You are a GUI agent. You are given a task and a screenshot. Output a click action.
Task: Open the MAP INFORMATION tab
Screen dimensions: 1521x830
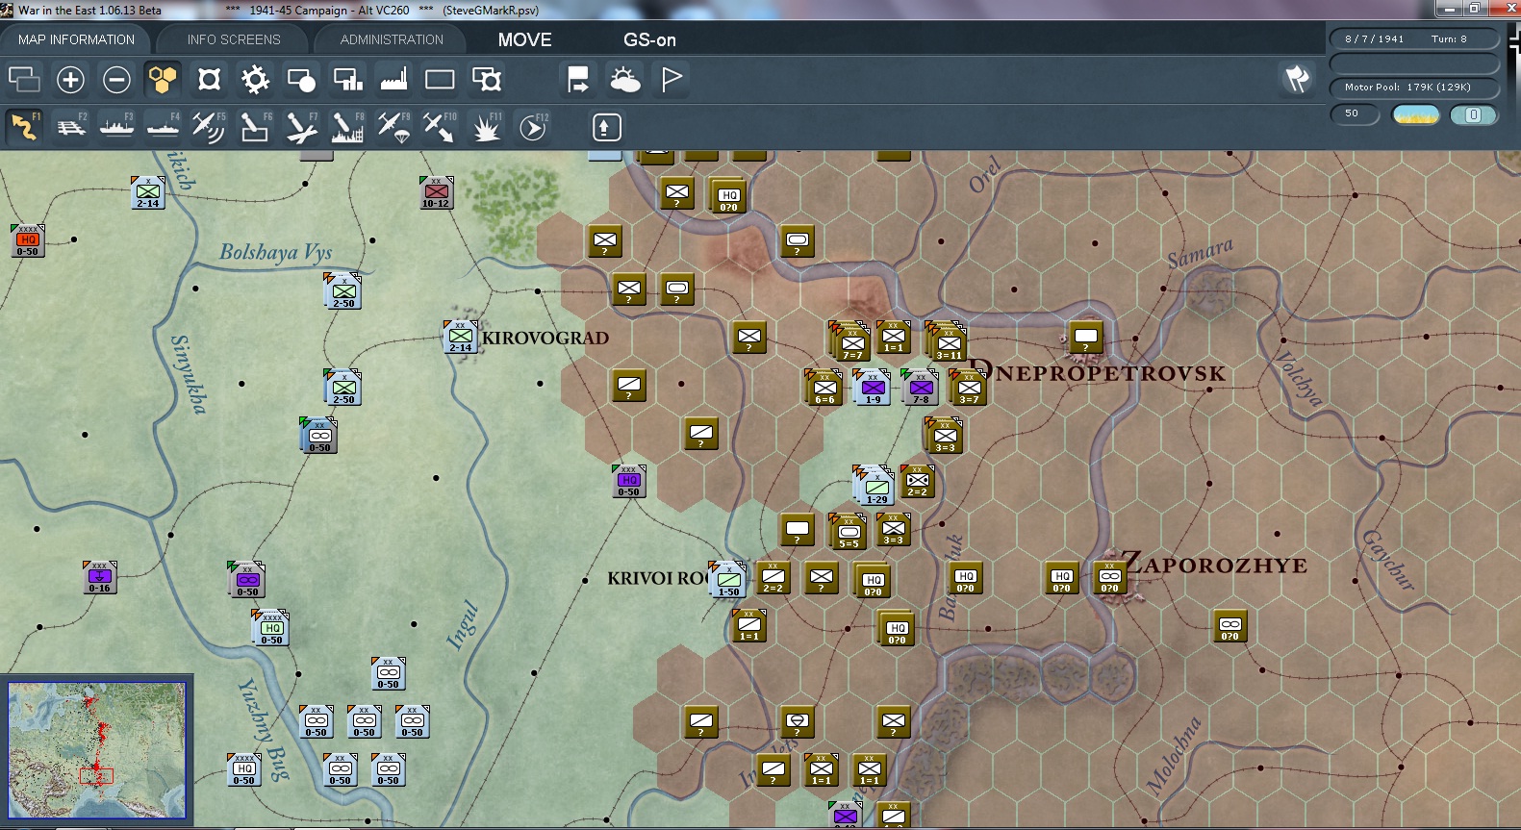[76, 39]
